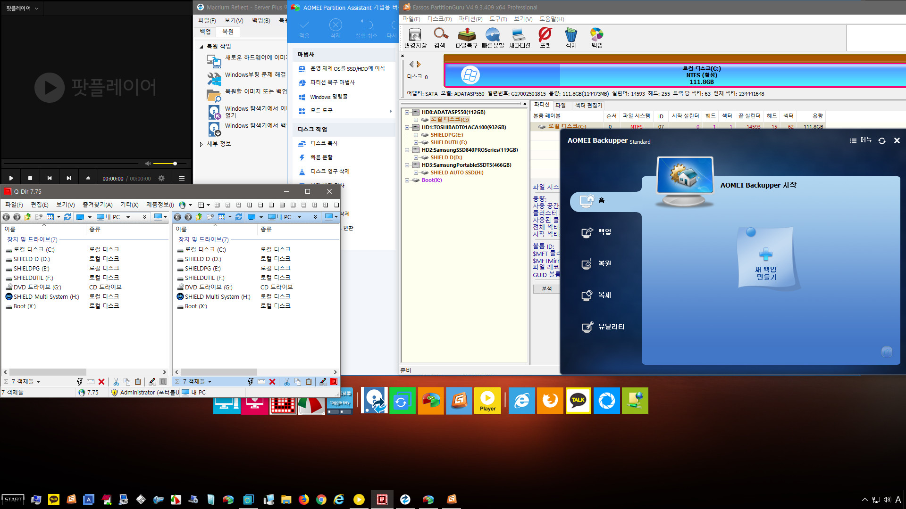Click Create New Backup in AOMEI Backupper
This screenshot has height=509, width=906.
coord(766,258)
